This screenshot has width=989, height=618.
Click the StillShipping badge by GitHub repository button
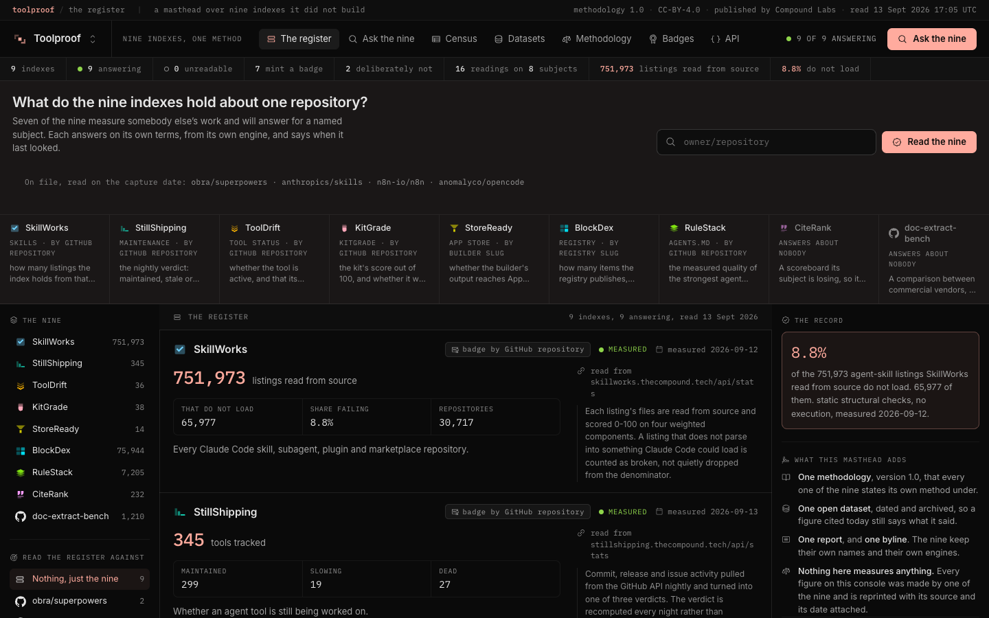tap(518, 512)
